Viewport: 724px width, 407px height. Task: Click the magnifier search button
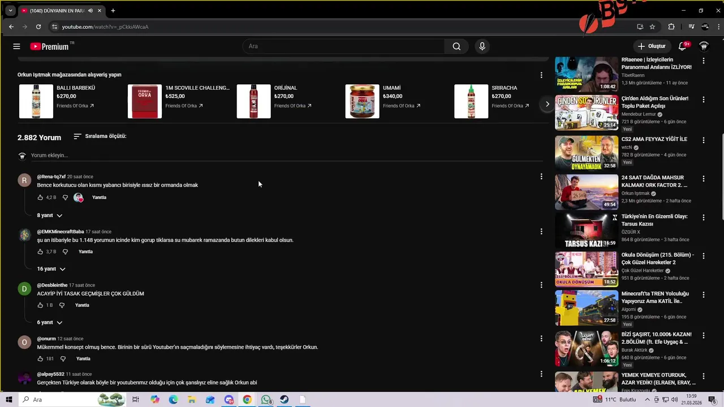point(456,46)
